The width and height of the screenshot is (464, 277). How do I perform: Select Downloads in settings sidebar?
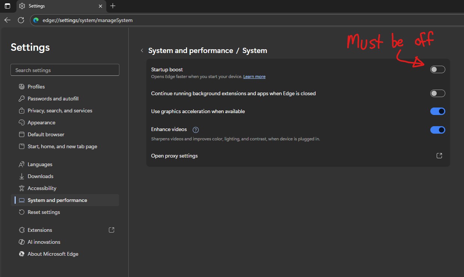40,176
